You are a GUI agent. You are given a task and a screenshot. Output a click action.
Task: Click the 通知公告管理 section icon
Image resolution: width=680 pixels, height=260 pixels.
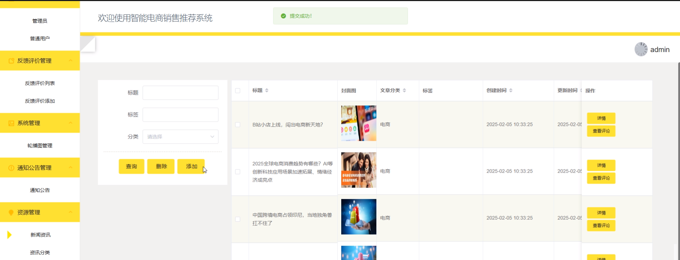[11, 168]
